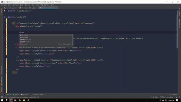The height and width of the screenshot is (102, 181).
Task: Click the closing </div> tag at bottom of code
Action: (14, 72)
